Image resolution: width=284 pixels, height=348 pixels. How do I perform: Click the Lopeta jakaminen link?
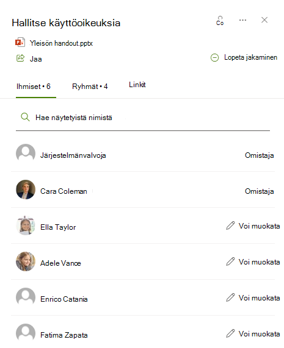[250, 57]
